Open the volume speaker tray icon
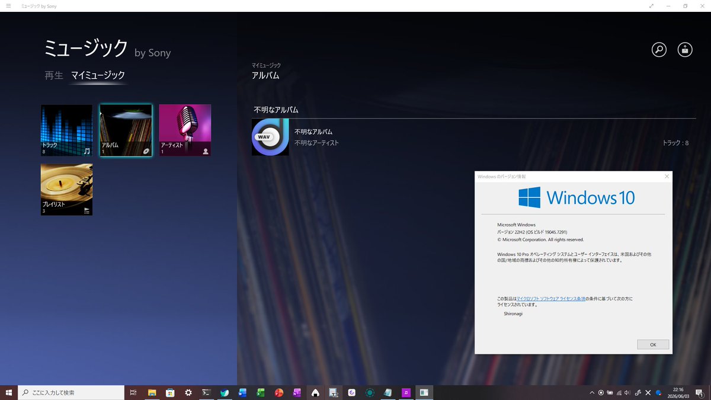 point(627,392)
